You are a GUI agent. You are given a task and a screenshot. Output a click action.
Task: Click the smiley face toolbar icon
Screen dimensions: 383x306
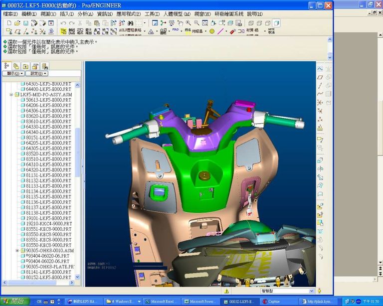point(212,31)
